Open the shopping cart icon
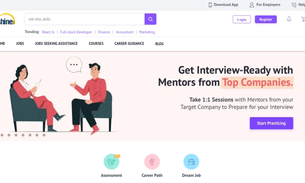 point(303,19)
